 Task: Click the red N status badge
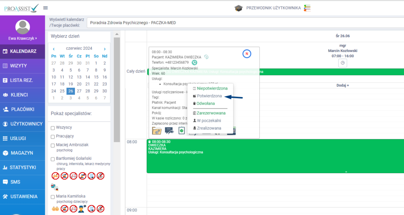[x=247, y=54]
